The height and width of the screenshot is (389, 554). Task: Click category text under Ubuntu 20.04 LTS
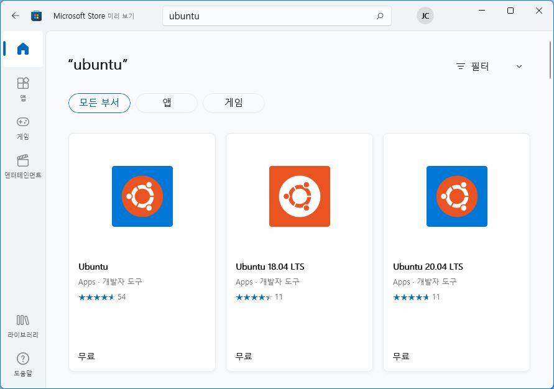(425, 282)
